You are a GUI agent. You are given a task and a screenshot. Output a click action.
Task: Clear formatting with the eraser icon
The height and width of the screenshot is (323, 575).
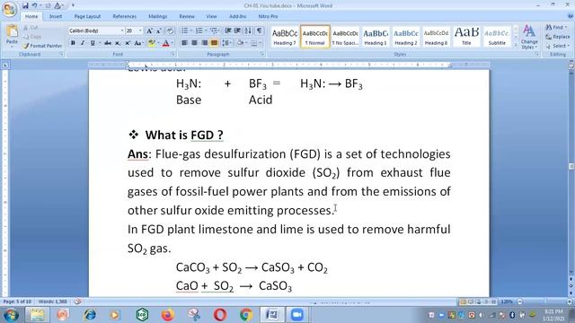pyautogui.click(x=170, y=31)
